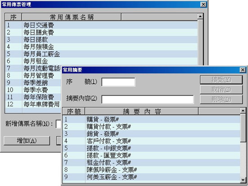Click the 增加(A) button
Screen dimensions: 248x186
(27, 141)
